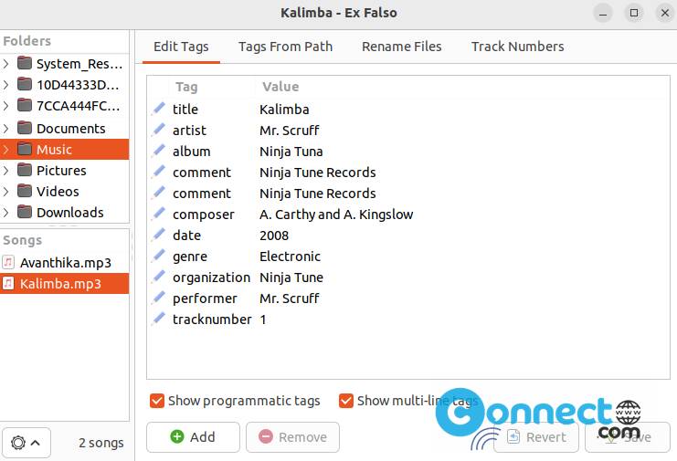
Task: Open the Rename Files tab
Action: point(401,47)
